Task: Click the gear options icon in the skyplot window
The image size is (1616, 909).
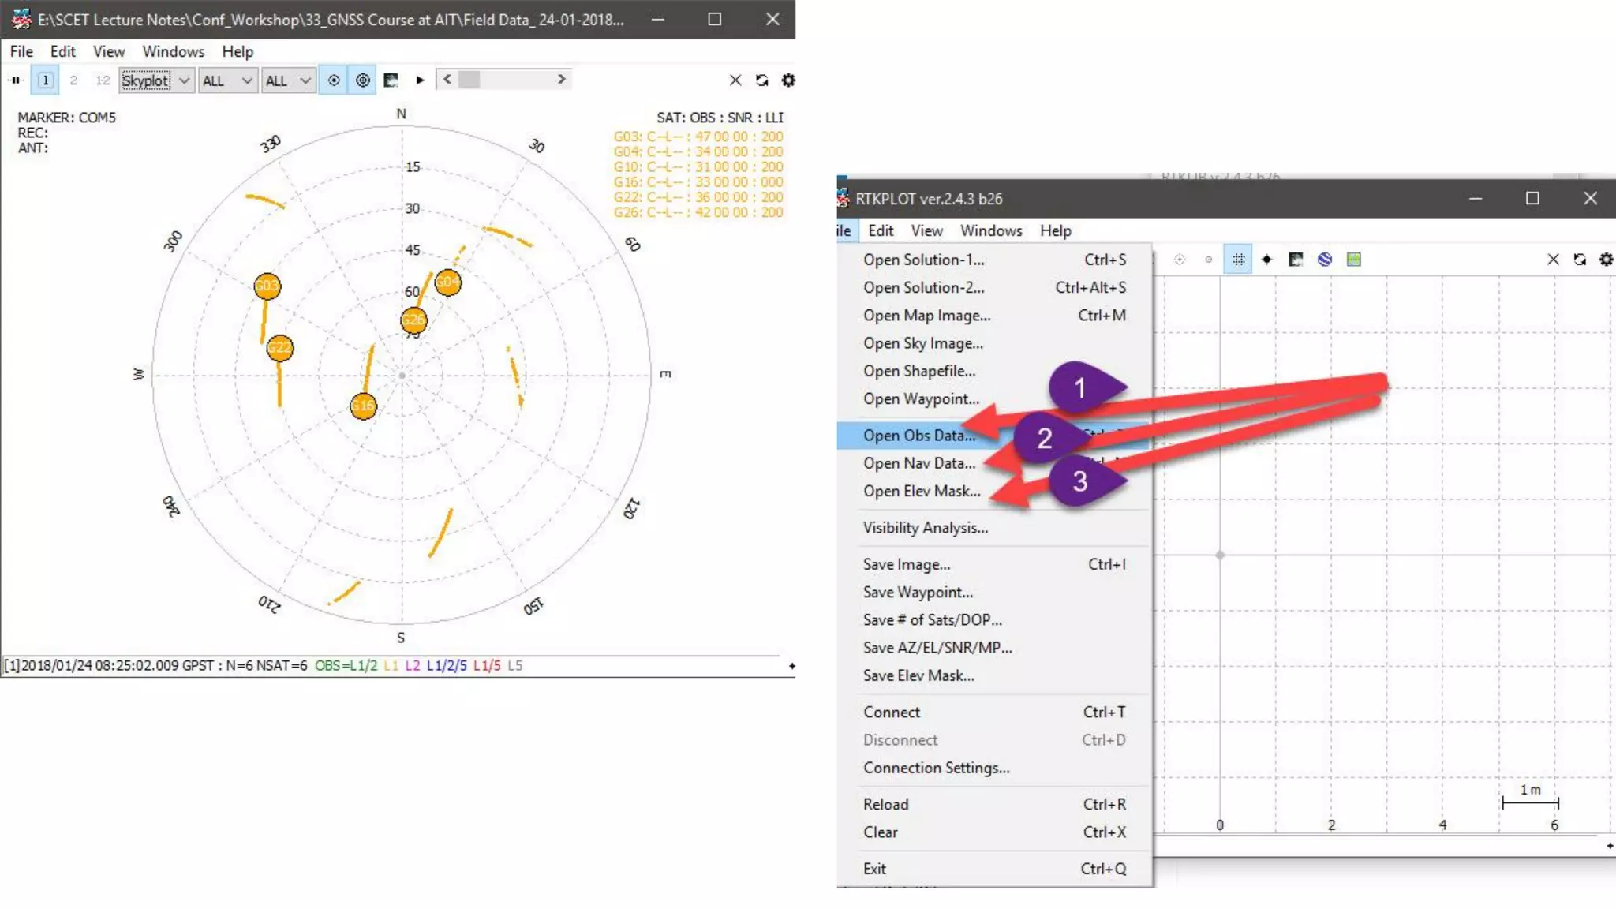Action: pos(787,80)
